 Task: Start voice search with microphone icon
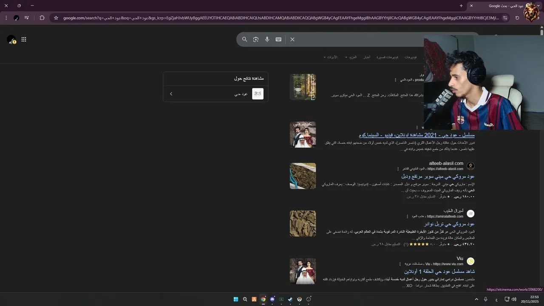click(x=267, y=39)
